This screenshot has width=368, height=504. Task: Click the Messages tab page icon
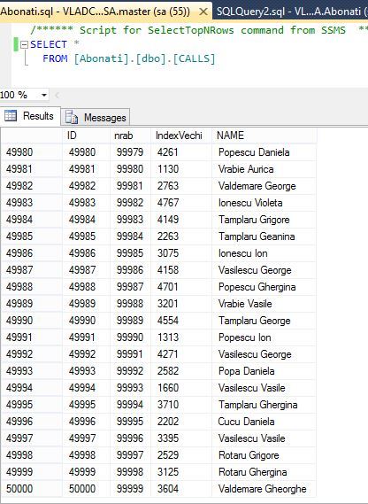(x=72, y=117)
